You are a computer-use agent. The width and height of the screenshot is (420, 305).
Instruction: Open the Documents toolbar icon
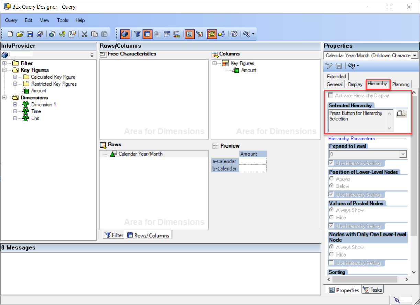pos(234,34)
